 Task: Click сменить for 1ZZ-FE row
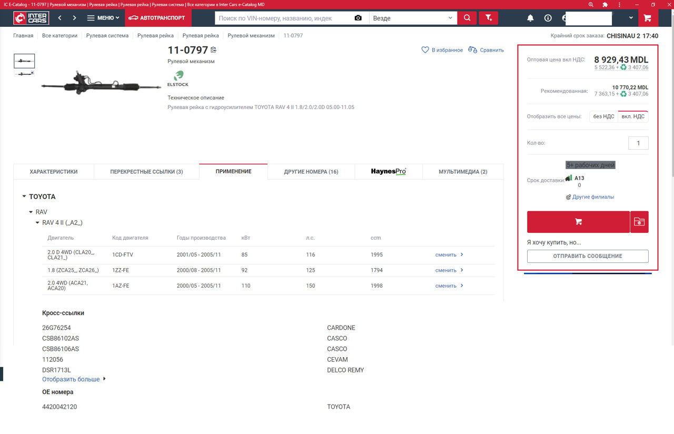tap(449, 270)
